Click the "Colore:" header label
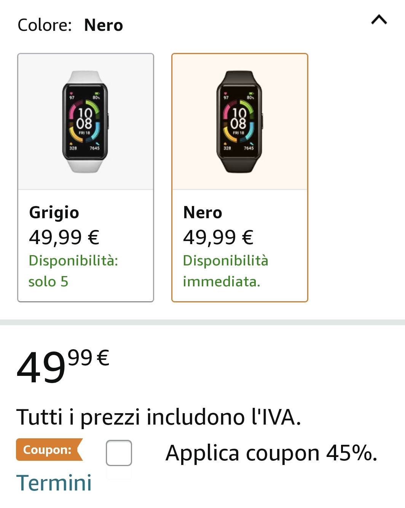 coord(45,25)
